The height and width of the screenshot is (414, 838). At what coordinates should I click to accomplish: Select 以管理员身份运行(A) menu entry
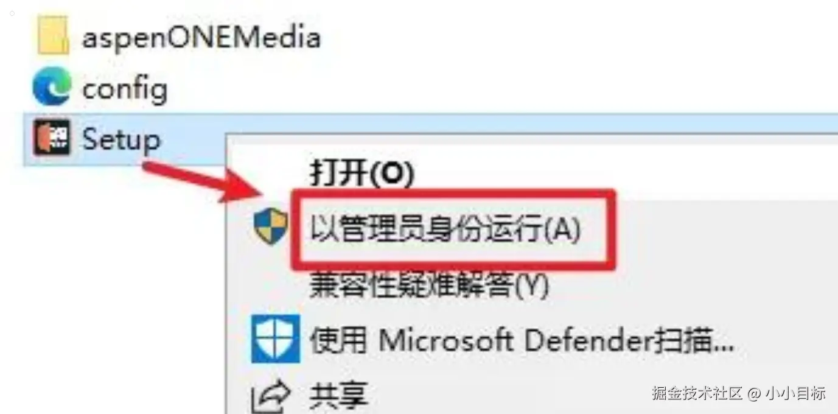point(445,230)
